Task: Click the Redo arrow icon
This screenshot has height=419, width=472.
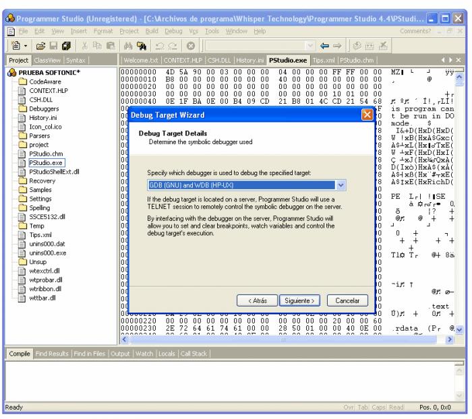Action: [x=173, y=46]
